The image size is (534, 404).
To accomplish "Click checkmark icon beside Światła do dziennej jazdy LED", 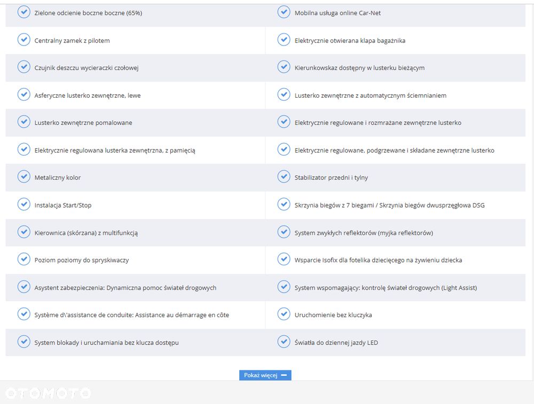I will click(x=284, y=342).
